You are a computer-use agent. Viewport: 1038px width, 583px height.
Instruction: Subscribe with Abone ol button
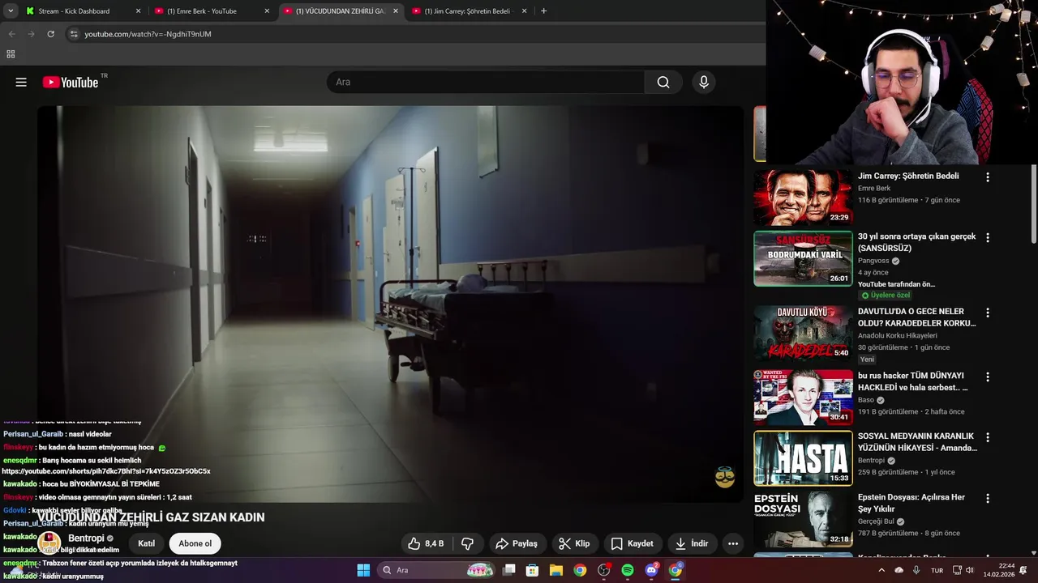click(x=195, y=543)
